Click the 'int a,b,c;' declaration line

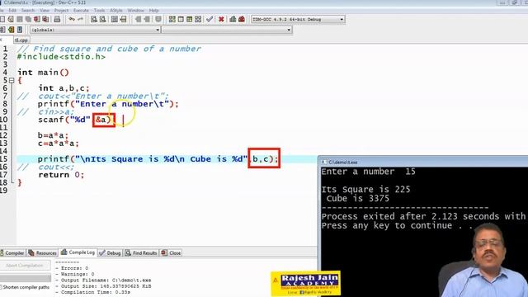point(64,88)
